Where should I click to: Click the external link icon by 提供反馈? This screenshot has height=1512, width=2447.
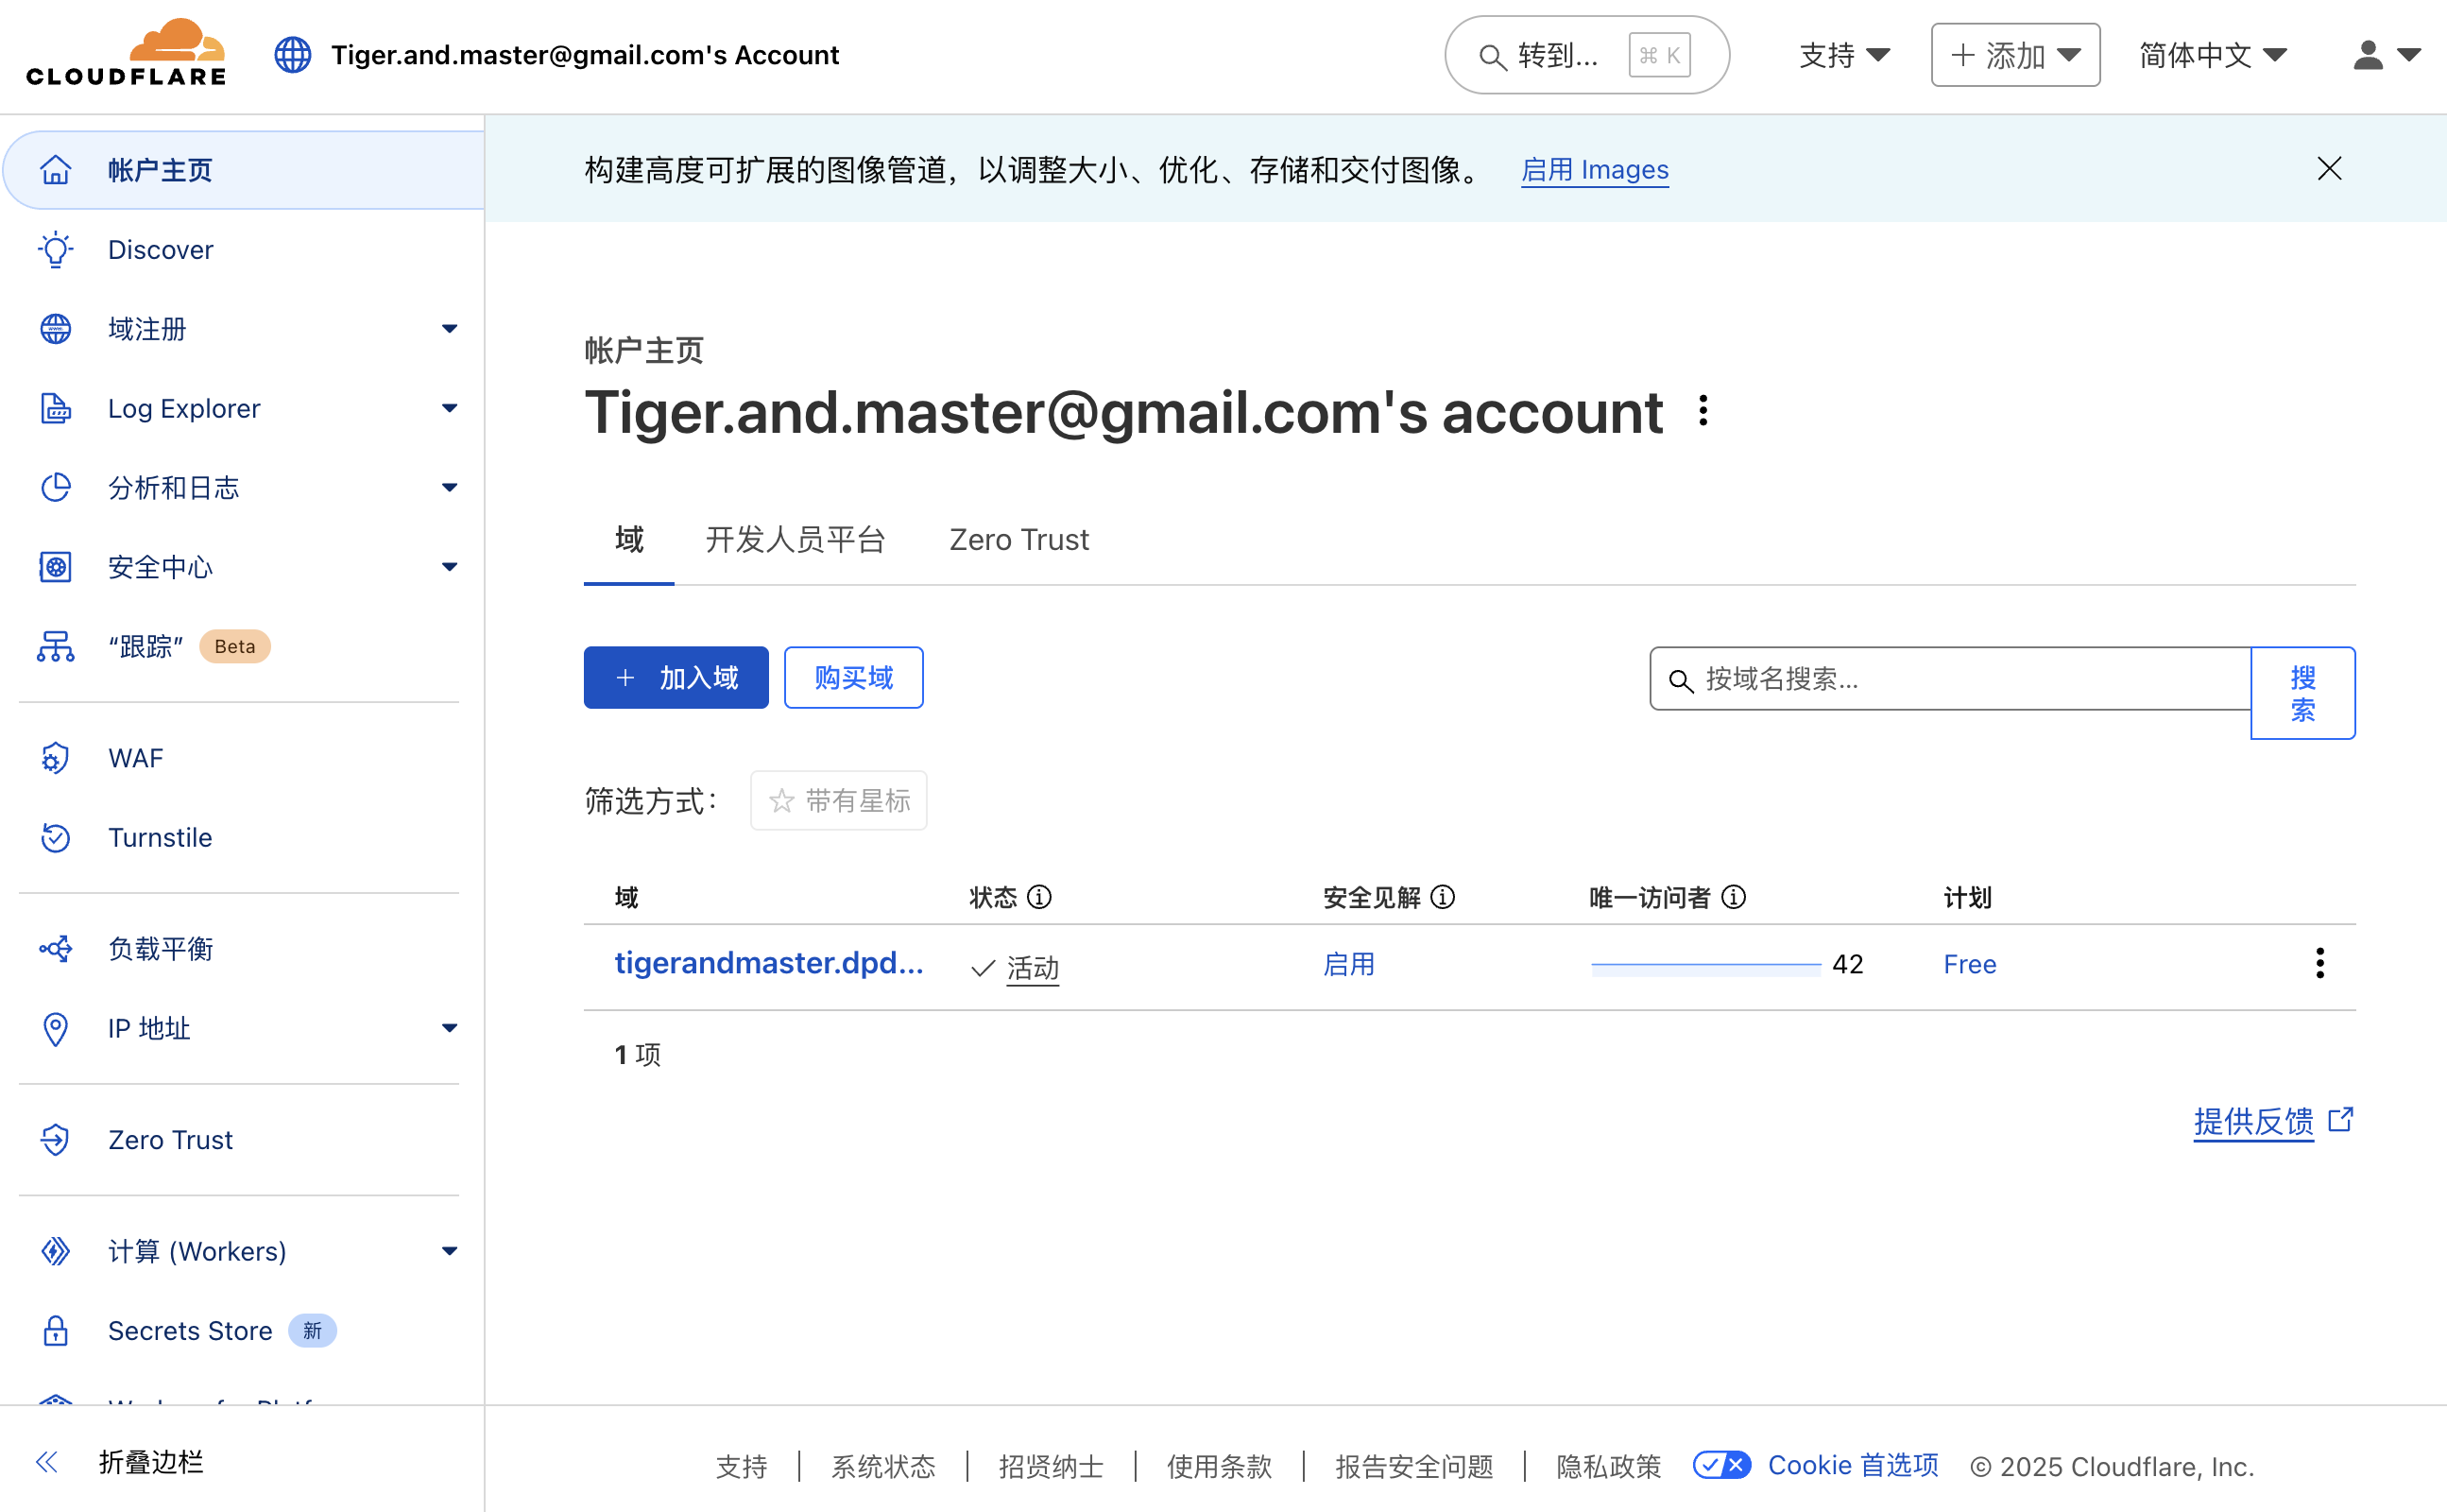click(x=2340, y=1119)
